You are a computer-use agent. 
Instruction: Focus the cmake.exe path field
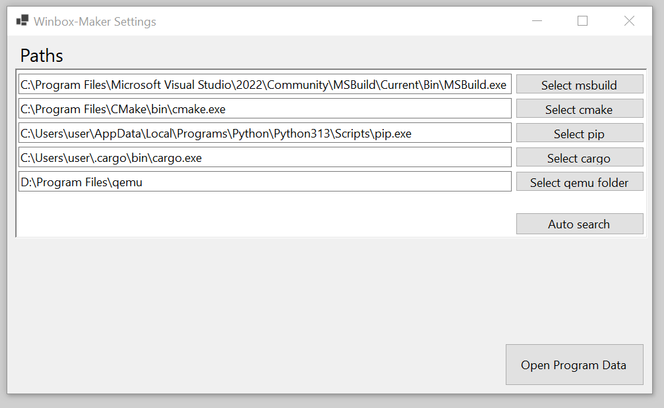(265, 109)
